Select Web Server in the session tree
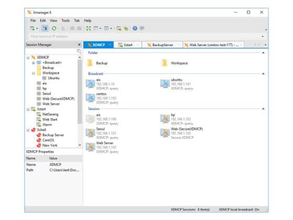The width and height of the screenshot is (293, 220). click(x=51, y=104)
